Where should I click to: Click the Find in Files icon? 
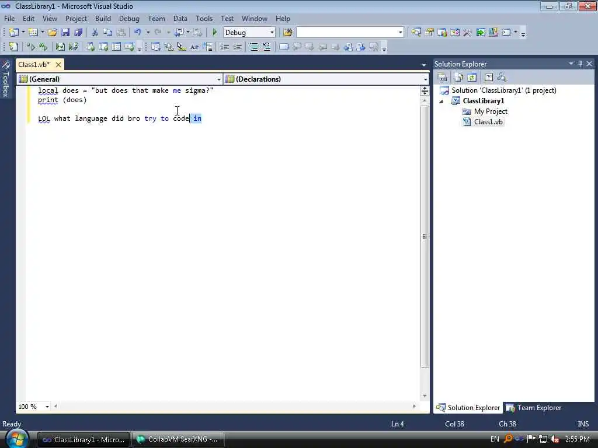(x=288, y=33)
